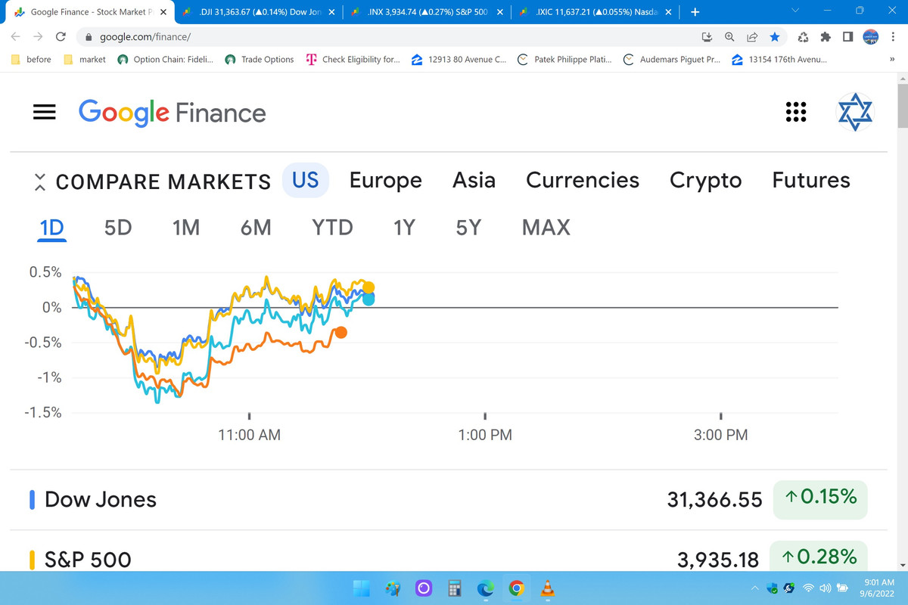The image size is (908, 605).
Task: Select the 6M chart range
Action: coord(256,227)
